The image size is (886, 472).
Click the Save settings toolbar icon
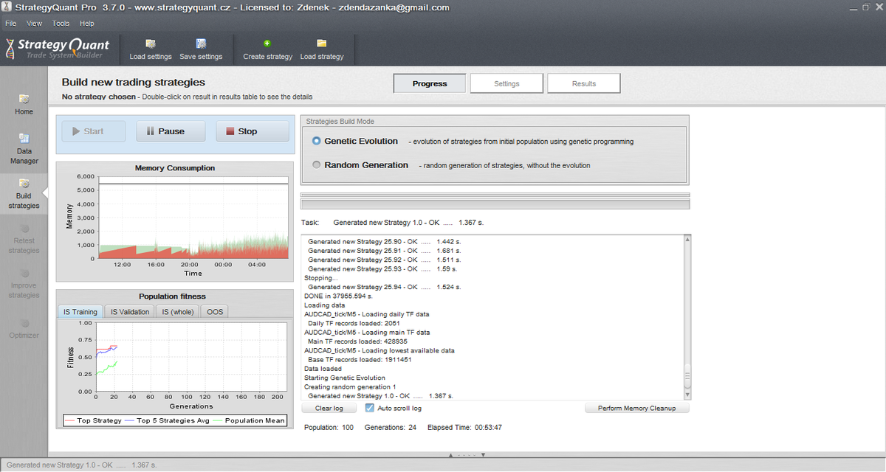(201, 44)
